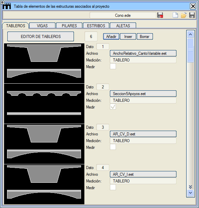Switch to the VIGAS tab

pyautogui.click(x=42, y=26)
